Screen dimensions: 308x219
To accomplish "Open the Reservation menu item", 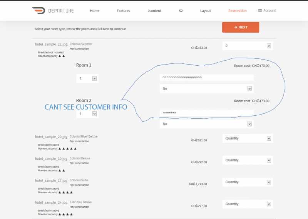I will (237, 11).
